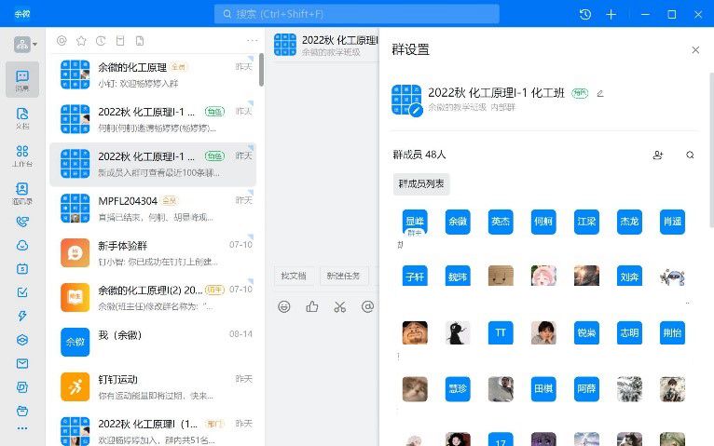Open the history clock icon in title bar
Image resolution: width=714 pixels, height=446 pixels.
tap(584, 14)
